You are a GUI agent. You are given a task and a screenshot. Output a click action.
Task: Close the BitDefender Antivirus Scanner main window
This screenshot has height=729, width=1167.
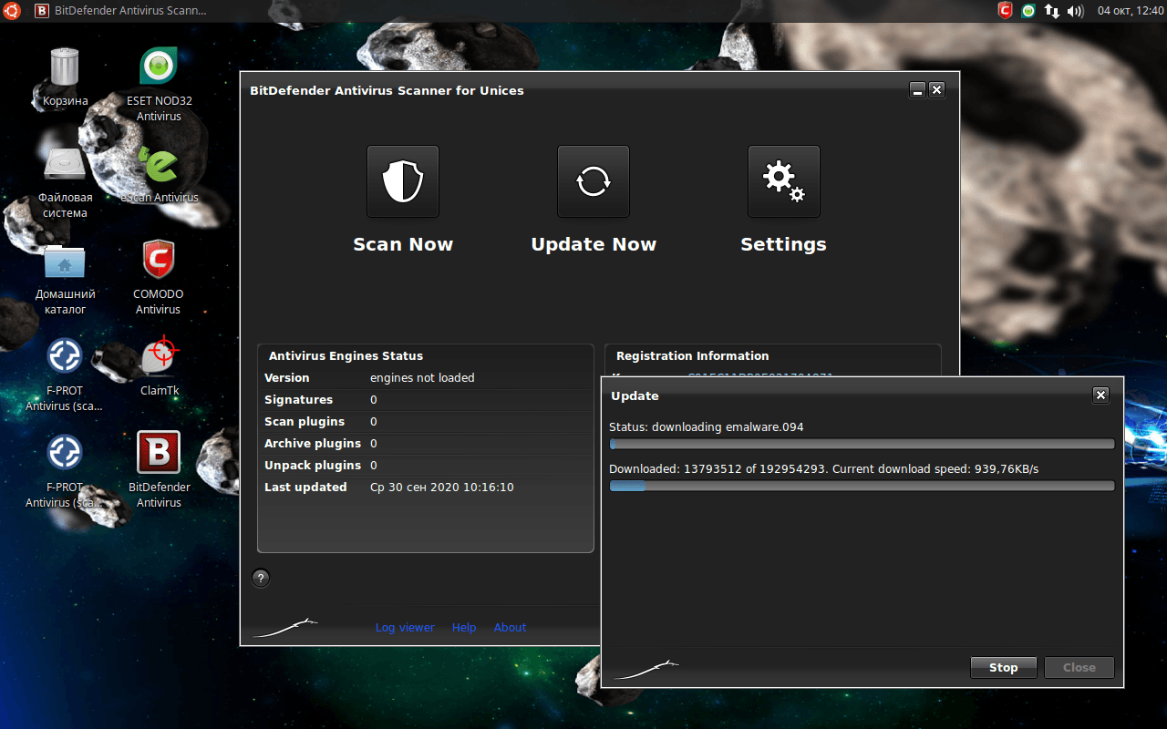[936, 89]
